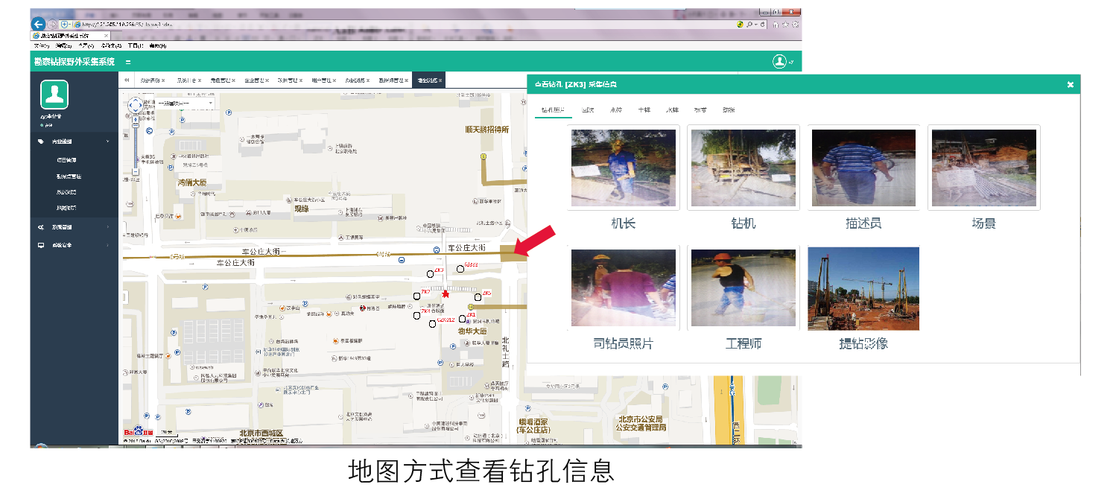Switch to the 钻孔照片 tab in dialog
Viewport: 1116px width, 502px height.
click(552, 109)
